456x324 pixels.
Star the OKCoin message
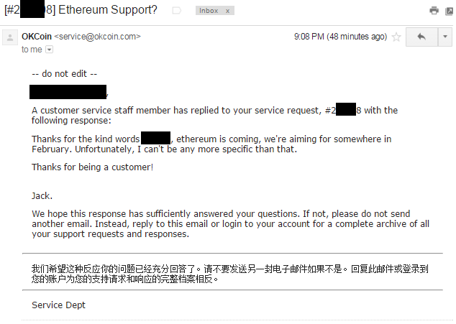click(x=396, y=37)
